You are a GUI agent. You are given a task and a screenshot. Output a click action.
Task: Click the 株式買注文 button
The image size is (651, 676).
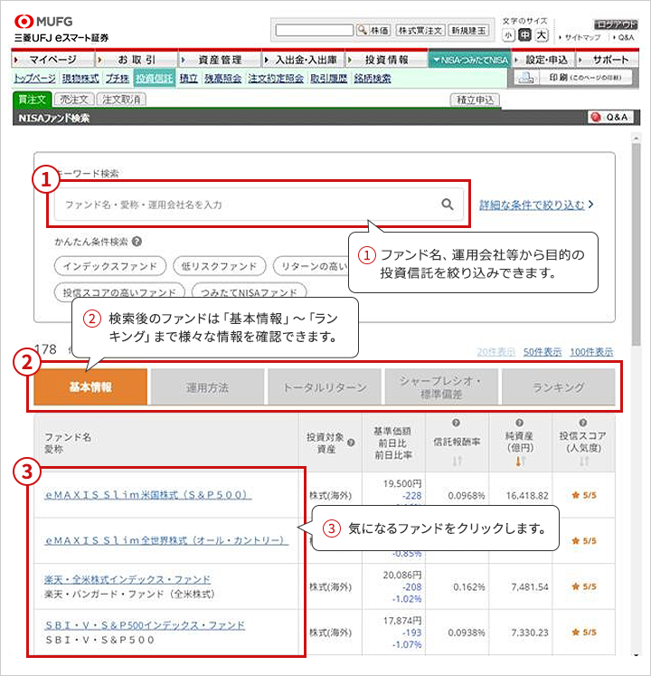click(x=420, y=30)
